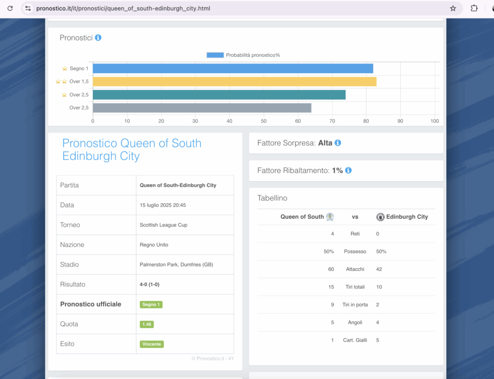494x379 pixels.
Task: Click the Reti stat label
Action: pos(355,234)
